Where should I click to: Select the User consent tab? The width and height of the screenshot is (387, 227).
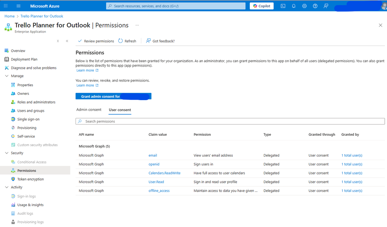120,110
